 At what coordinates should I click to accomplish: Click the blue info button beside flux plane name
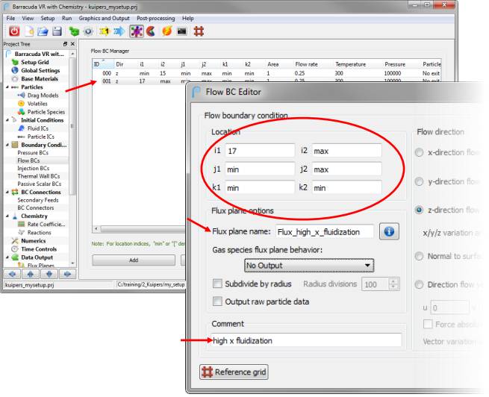tap(388, 232)
